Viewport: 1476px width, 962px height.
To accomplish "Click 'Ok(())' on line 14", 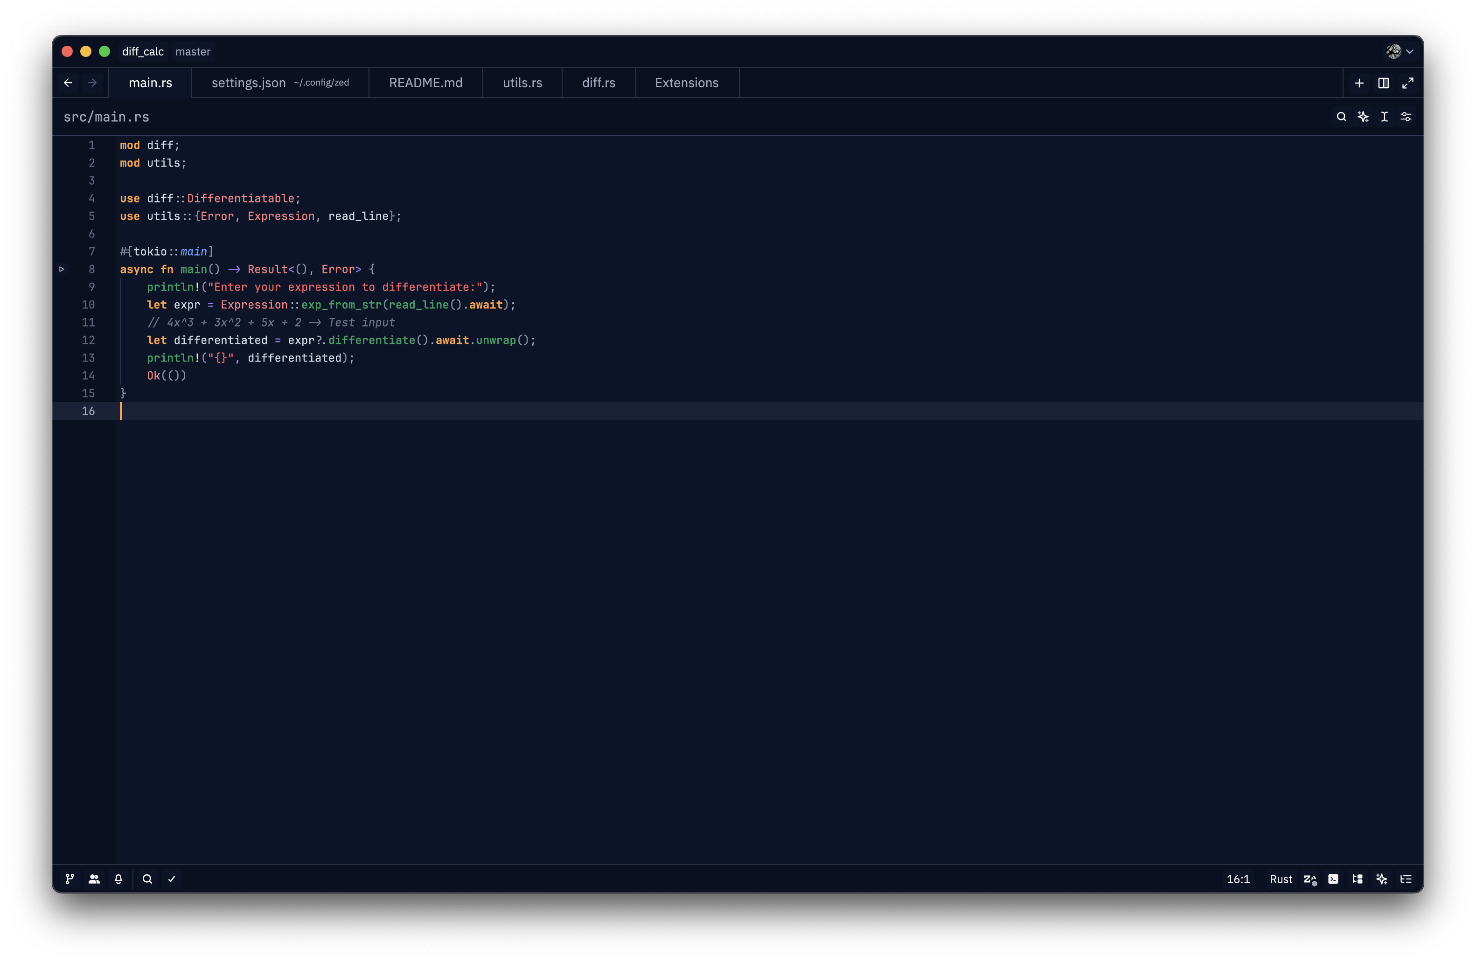I will (x=167, y=375).
